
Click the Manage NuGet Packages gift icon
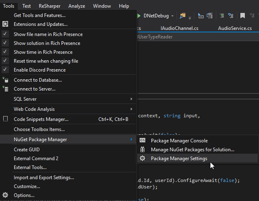pyautogui.click(x=142, y=150)
